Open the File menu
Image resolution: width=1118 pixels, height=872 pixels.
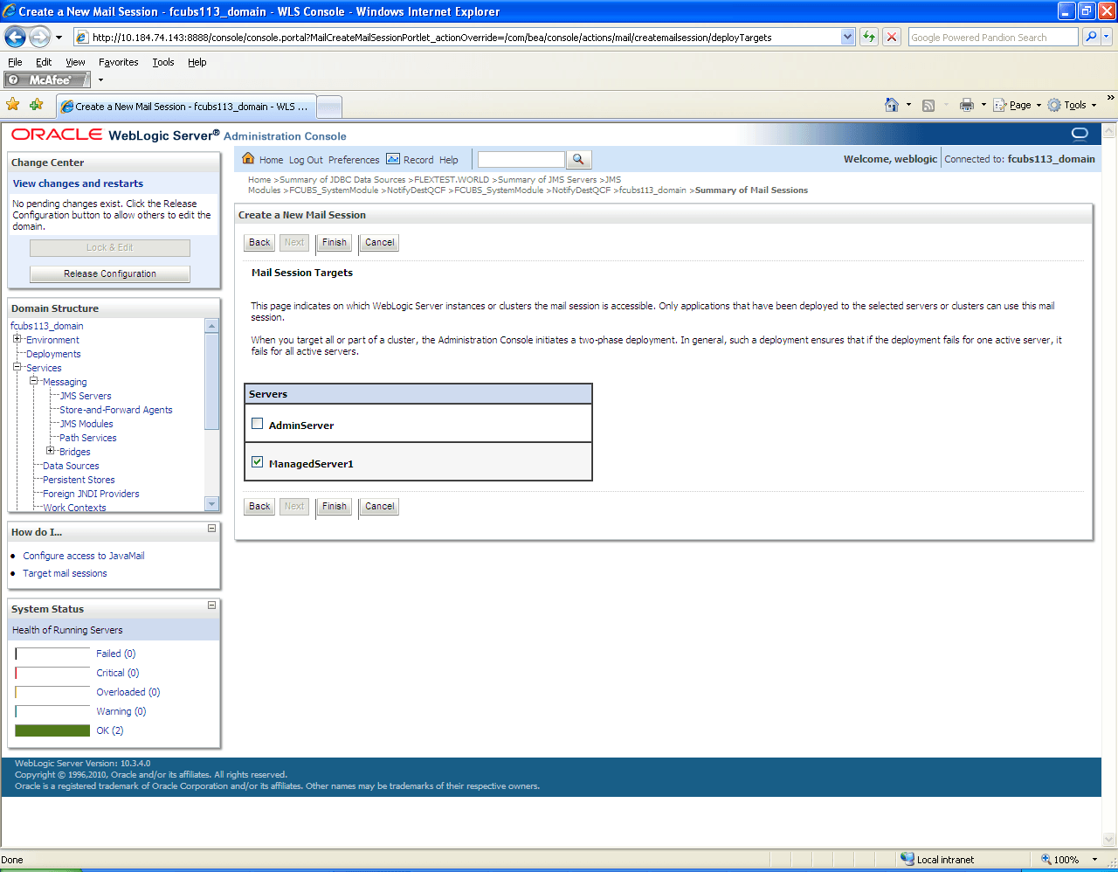pyautogui.click(x=15, y=62)
